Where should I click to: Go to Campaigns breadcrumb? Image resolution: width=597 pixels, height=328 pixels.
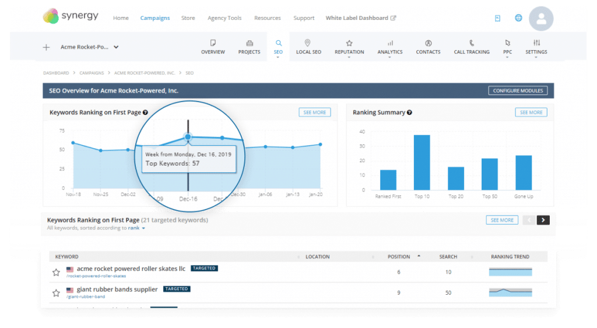92,73
